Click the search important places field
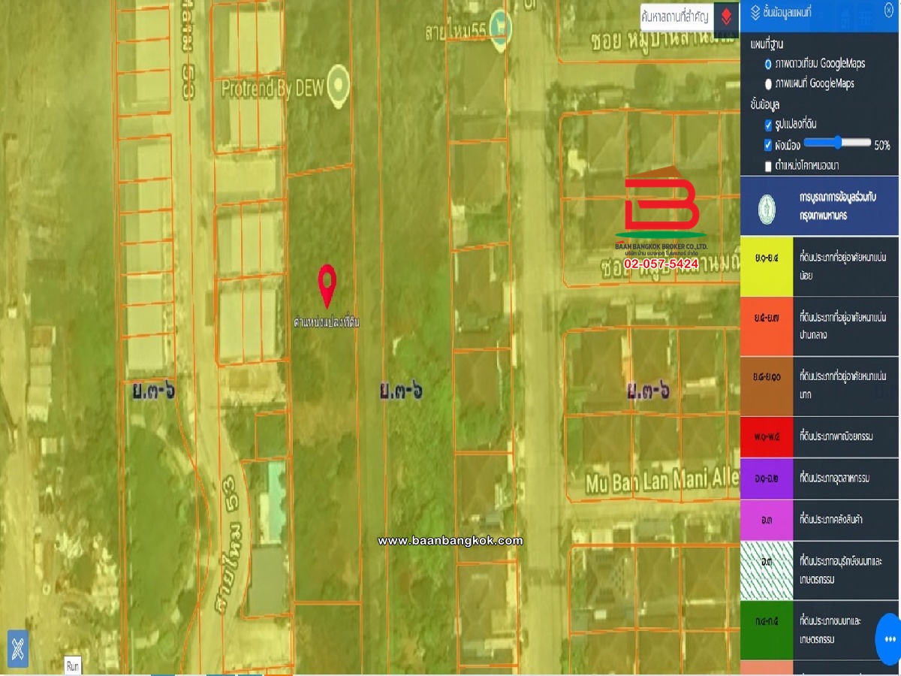Viewport: 901px width, 676px height. pos(676,16)
